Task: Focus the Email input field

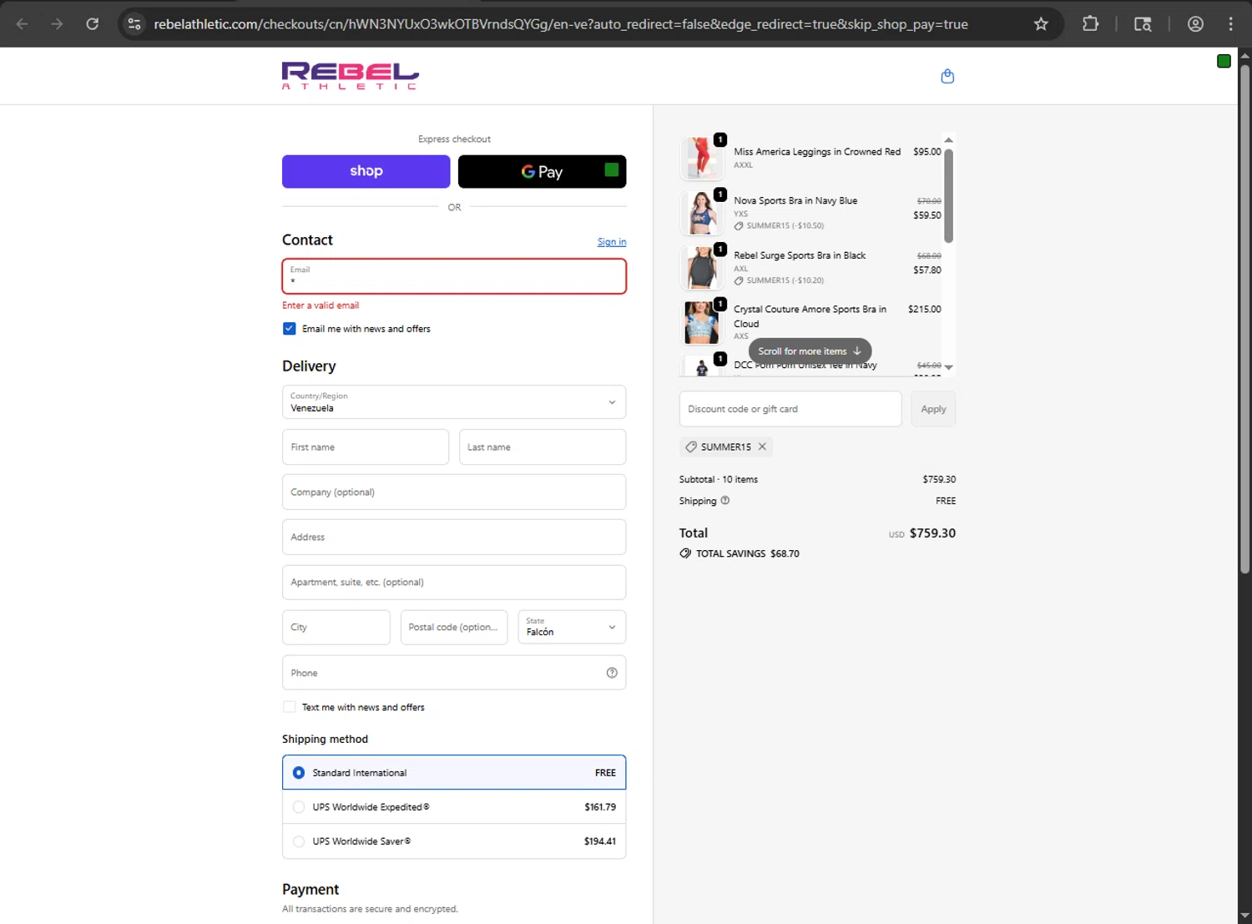Action: point(454,276)
